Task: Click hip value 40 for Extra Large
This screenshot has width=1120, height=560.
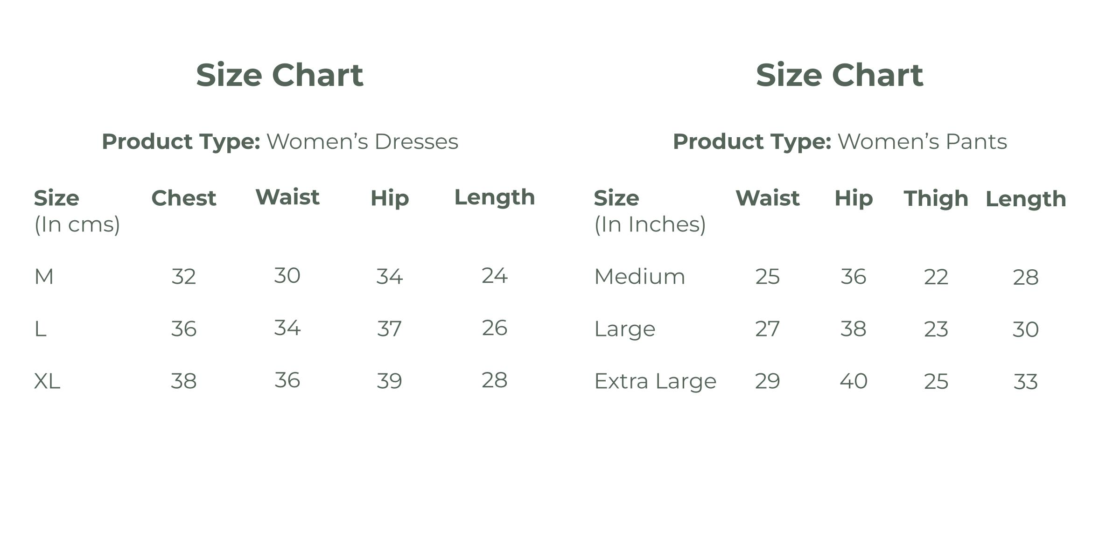Action: coord(854,381)
